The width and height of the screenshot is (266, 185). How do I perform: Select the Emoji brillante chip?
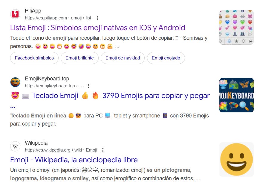(x=80, y=58)
